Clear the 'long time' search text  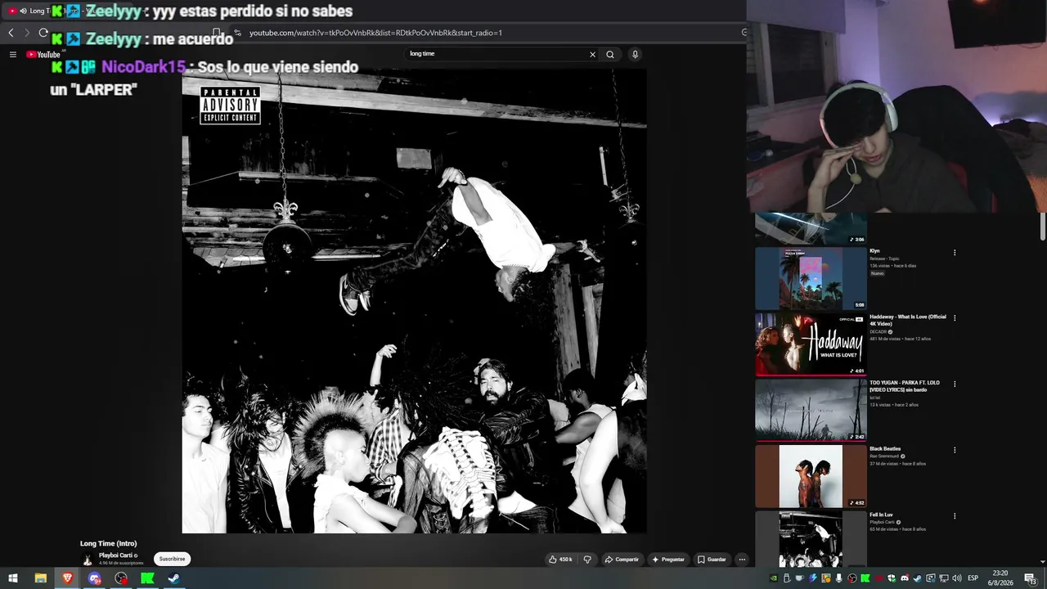tap(592, 54)
